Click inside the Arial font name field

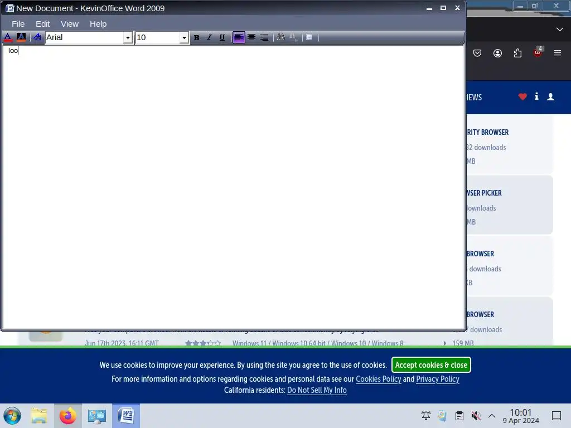coord(84,37)
